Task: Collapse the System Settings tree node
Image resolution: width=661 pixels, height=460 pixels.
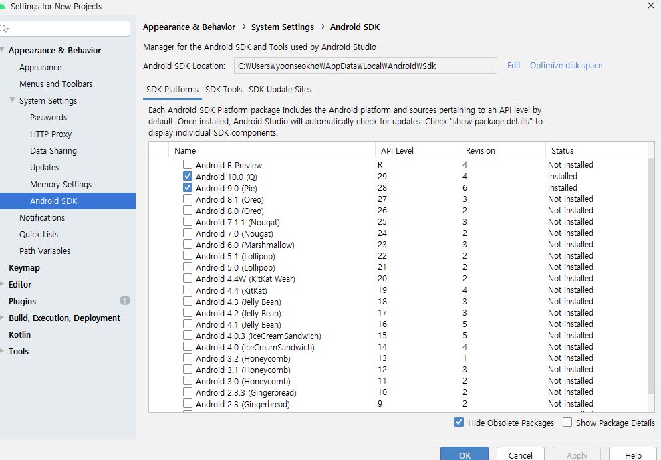Action: tap(12, 100)
